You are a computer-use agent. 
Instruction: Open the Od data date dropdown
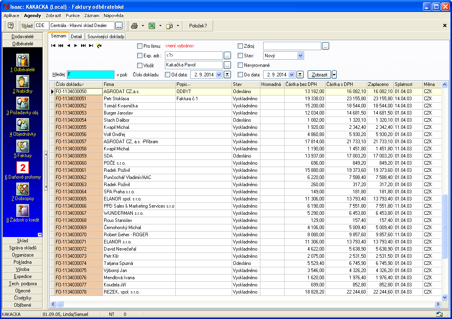coord(219,74)
